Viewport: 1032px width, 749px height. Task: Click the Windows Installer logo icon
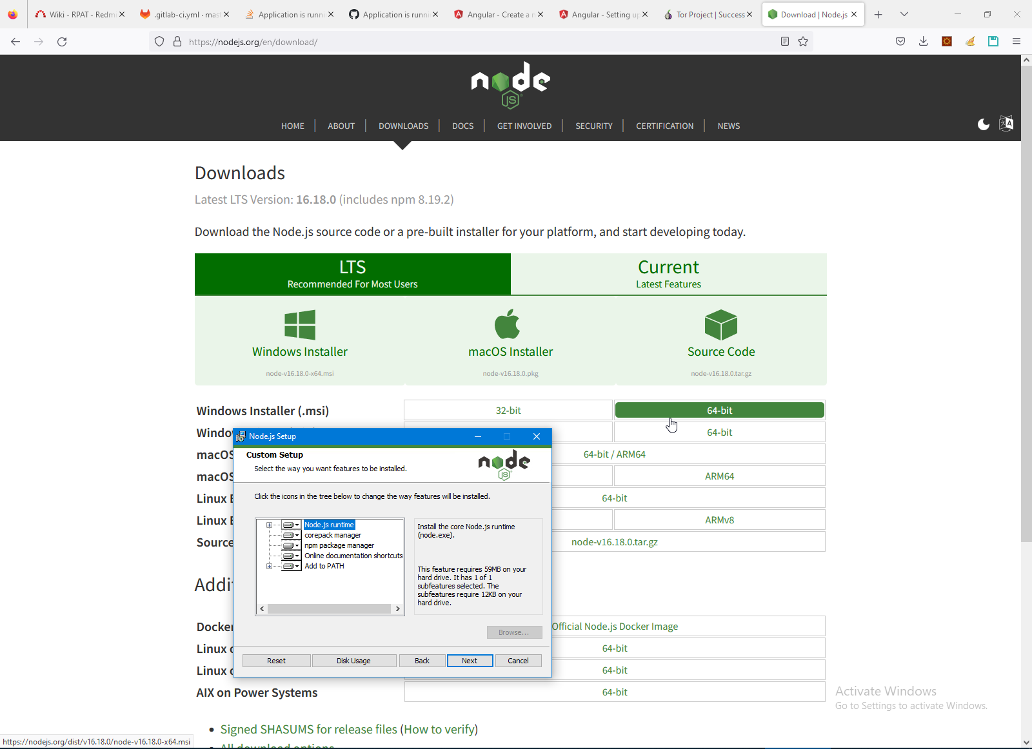300,325
